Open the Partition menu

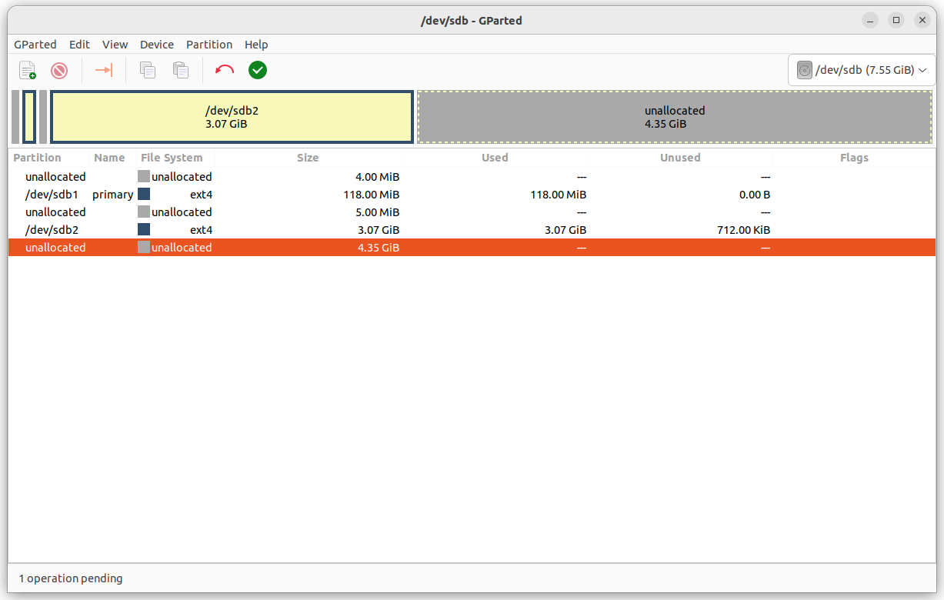point(208,45)
